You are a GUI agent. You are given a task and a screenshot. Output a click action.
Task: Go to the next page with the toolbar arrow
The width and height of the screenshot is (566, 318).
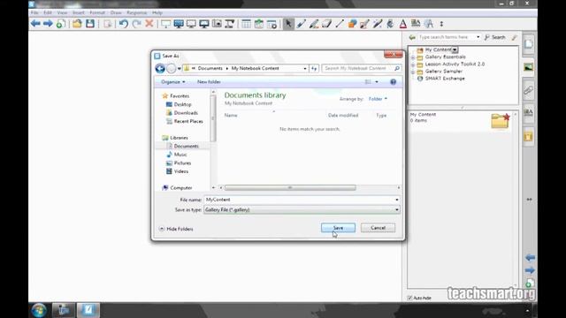pos(48,24)
